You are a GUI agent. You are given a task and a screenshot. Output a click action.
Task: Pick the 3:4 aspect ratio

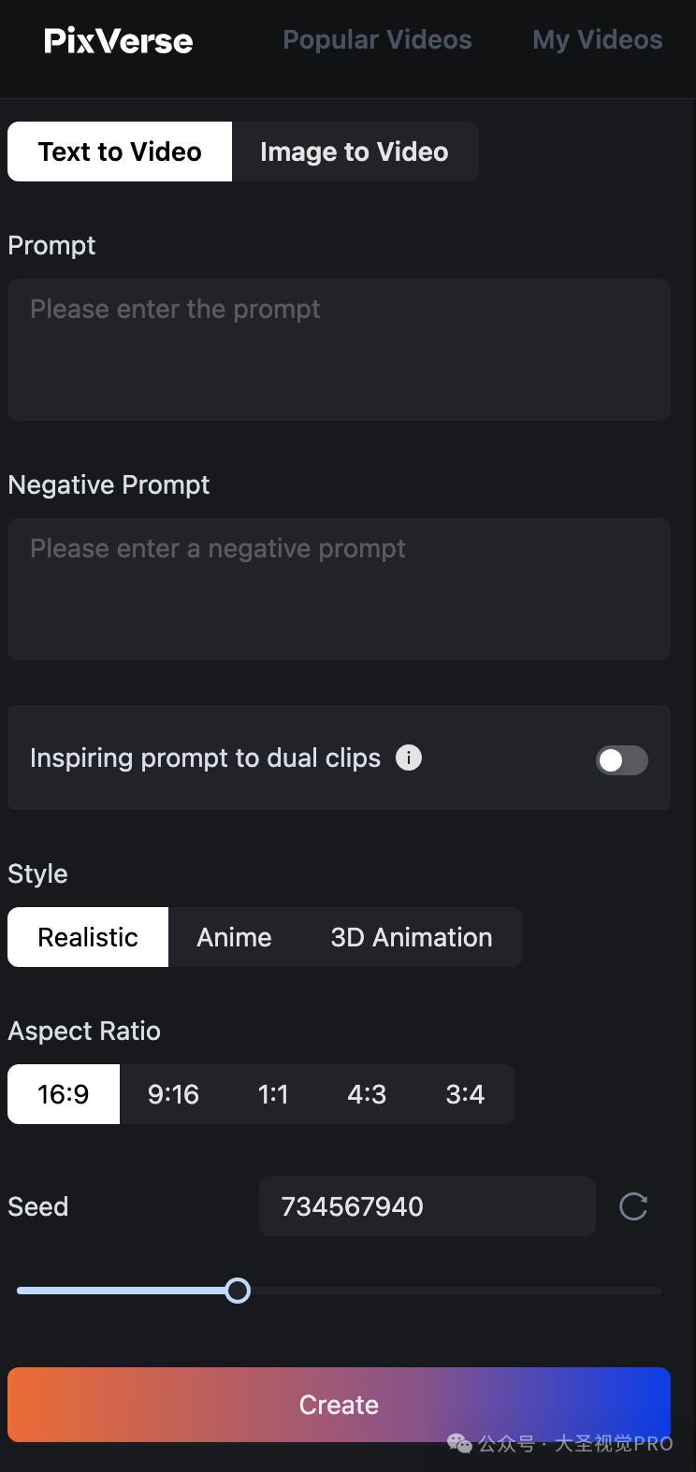(x=465, y=1094)
